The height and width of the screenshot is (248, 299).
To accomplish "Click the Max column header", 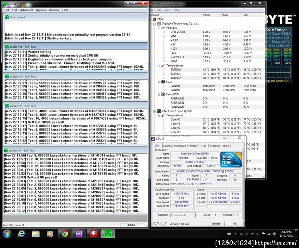I will pos(253,15).
